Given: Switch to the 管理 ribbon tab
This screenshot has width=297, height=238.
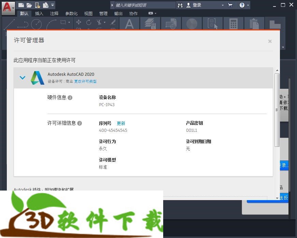Looking at the screenshot, I should (x=103, y=13).
